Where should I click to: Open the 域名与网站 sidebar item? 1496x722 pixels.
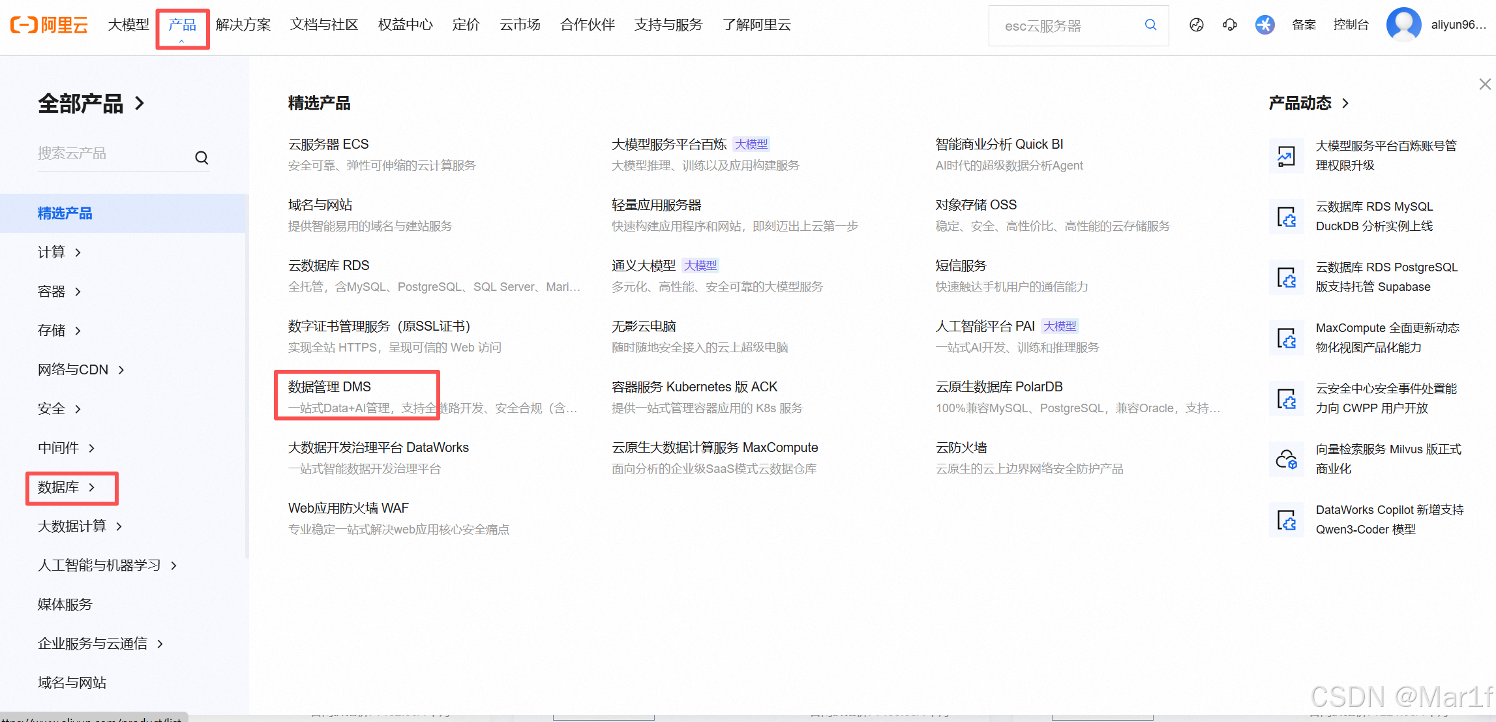(x=72, y=683)
